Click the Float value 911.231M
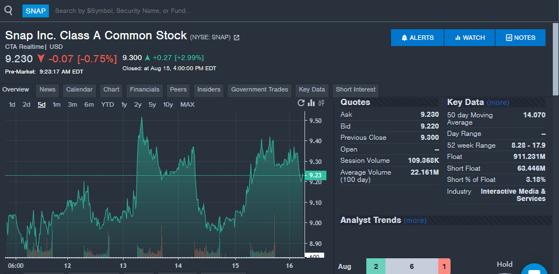The height and width of the screenshot is (274, 559). coord(529,157)
